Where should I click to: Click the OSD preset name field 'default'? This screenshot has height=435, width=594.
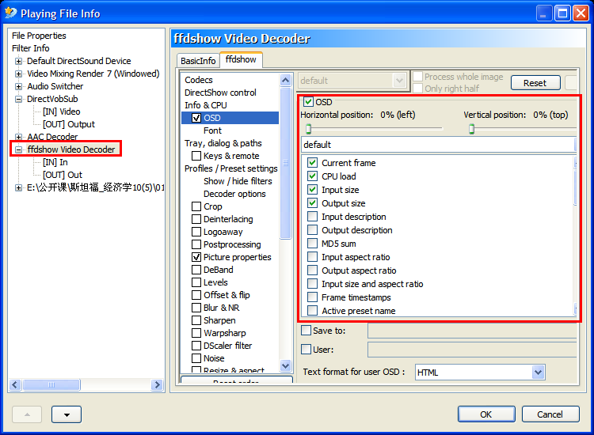(x=439, y=145)
